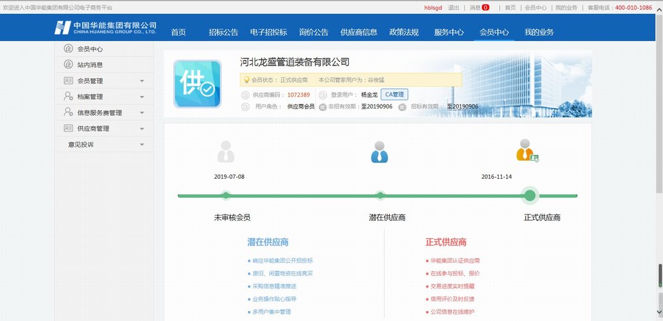Click the icon beside 用户角色

tap(245, 107)
